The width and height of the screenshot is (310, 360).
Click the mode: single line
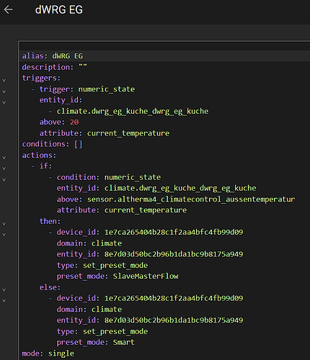48,354
